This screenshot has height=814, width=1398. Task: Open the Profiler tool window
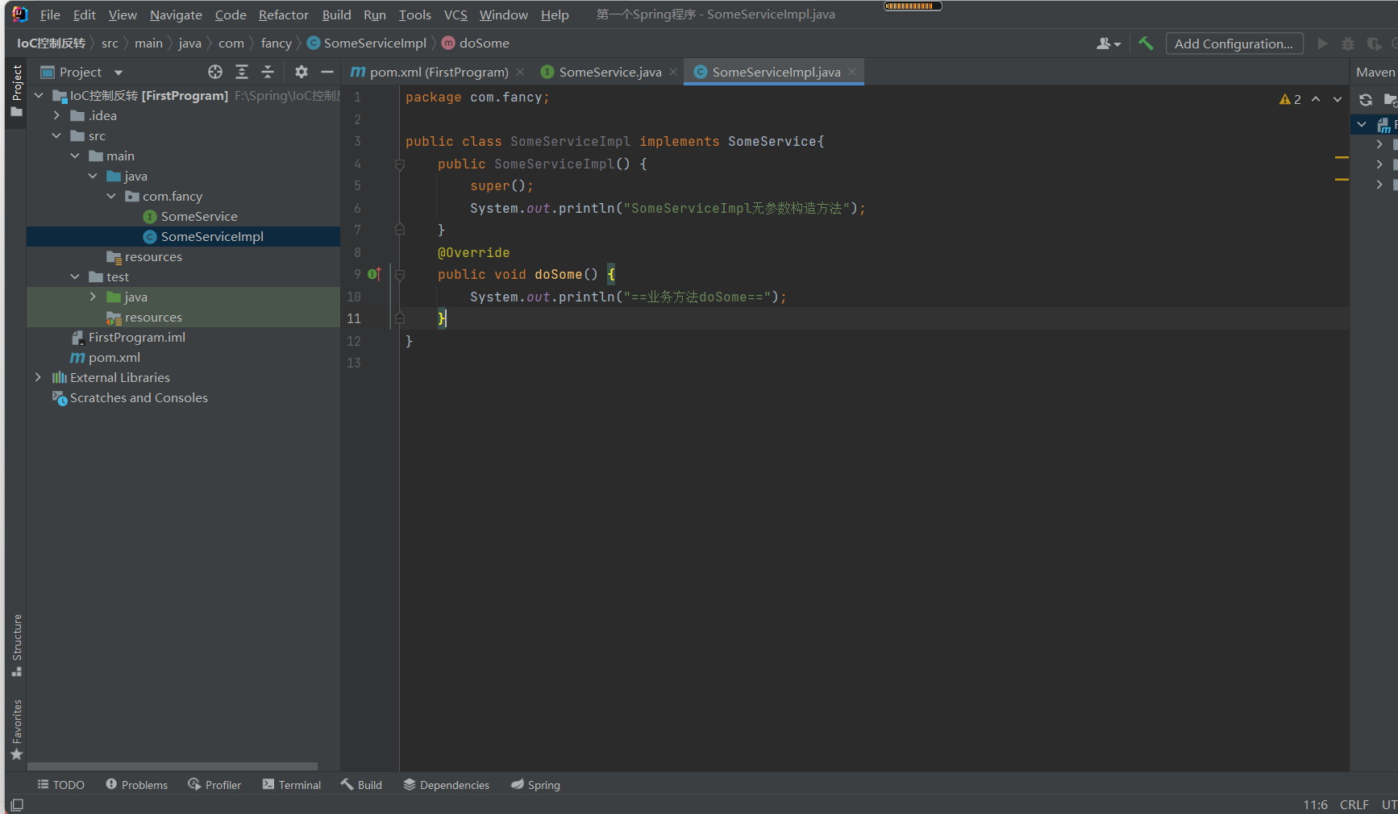[x=214, y=785]
